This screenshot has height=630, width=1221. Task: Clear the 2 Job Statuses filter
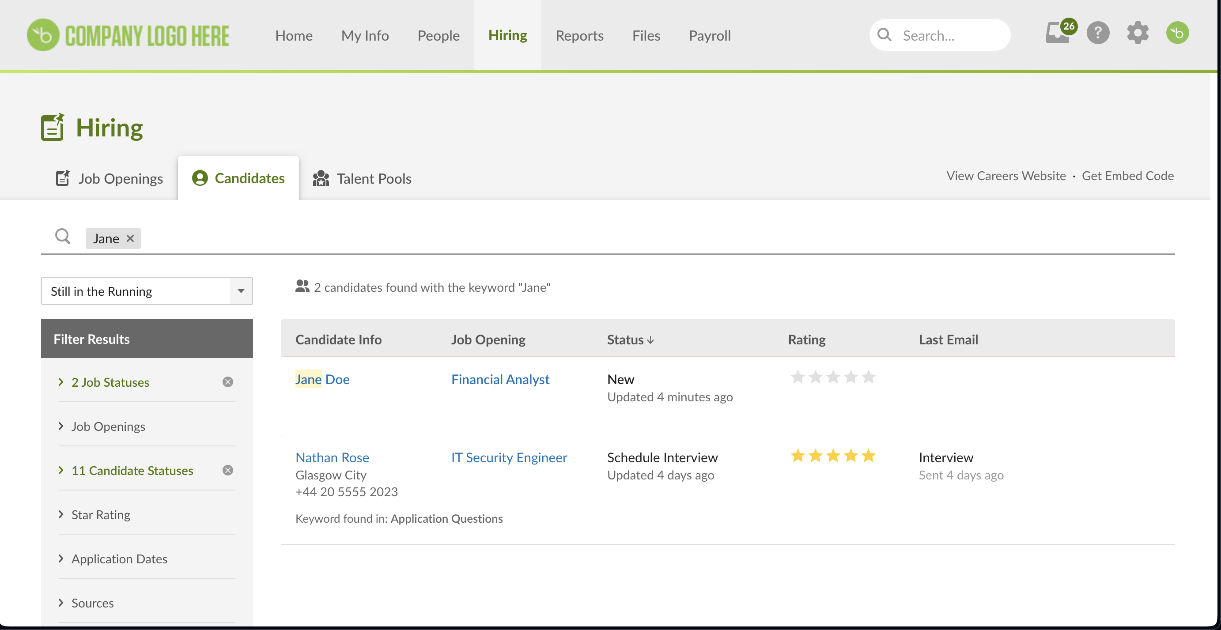(x=227, y=382)
